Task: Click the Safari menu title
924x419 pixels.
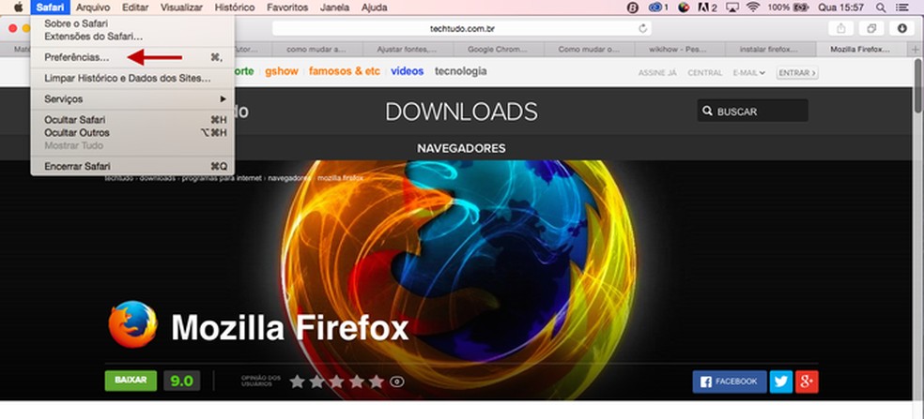Action: 50,7
